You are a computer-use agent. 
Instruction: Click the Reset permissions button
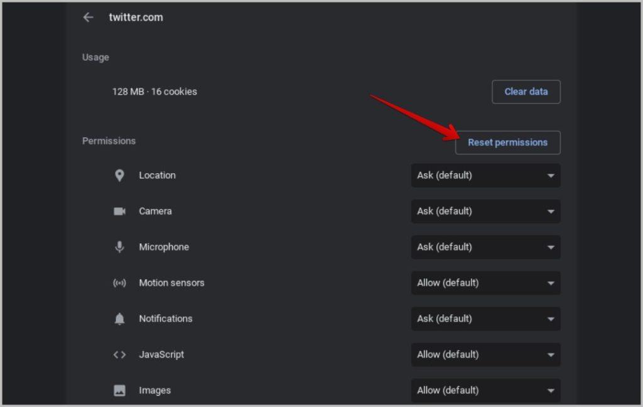[507, 142]
